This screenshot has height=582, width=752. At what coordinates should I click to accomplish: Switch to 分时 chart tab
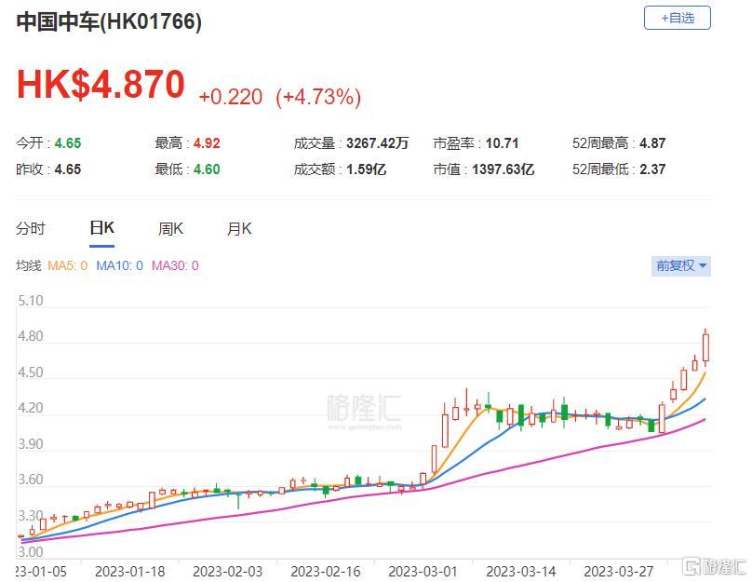[30, 228]
